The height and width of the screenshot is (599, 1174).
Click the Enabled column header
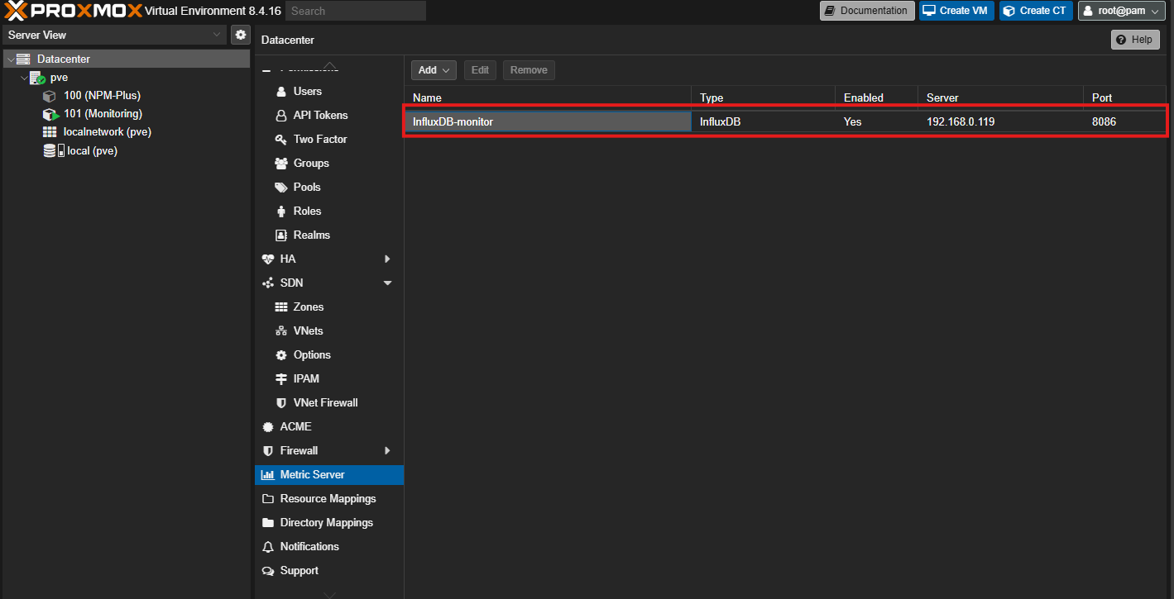pyautogui.click(x=876, y=97)
